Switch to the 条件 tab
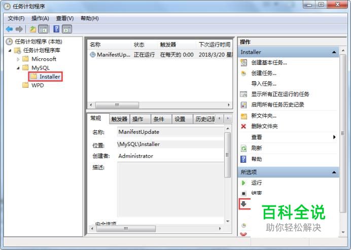 159,119
